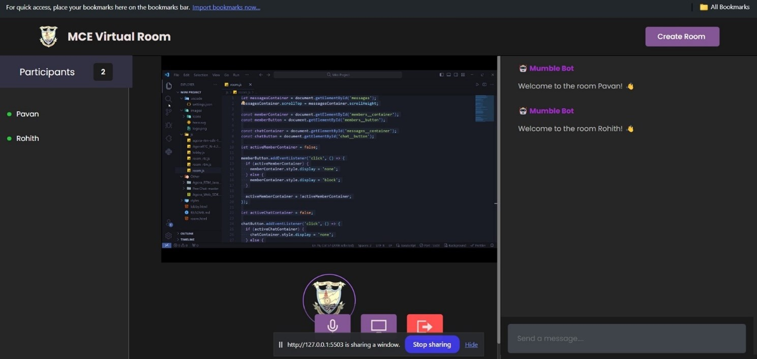Open the File menu in shared VS Code
Viewport: 757px width, 359px height.
176,75
